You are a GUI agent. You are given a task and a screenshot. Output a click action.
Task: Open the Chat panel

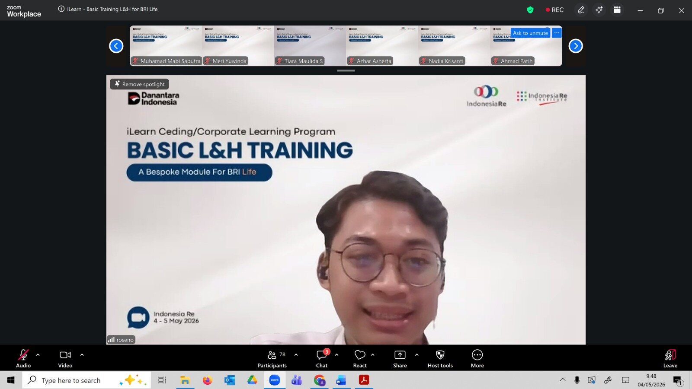click(x=322, y=359)
